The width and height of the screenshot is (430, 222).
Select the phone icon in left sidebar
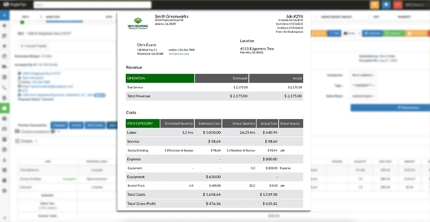[x=4, y=87]
